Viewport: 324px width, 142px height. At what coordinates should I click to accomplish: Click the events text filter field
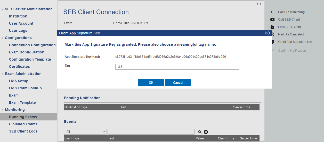coord(151,132)
